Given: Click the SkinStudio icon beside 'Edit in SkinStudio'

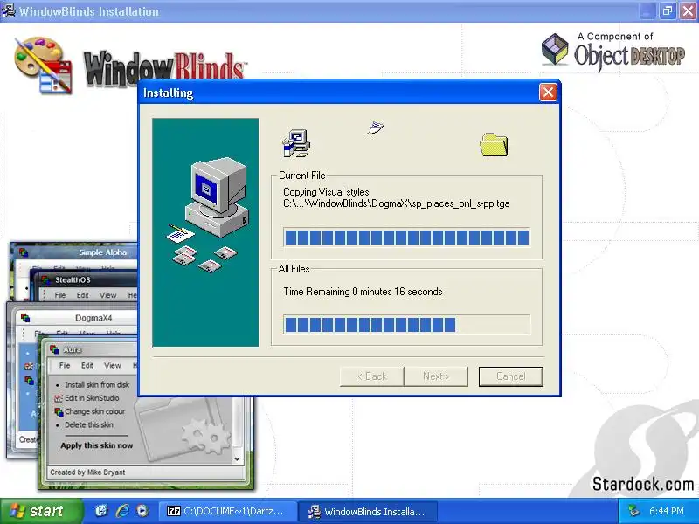Looking at the screenshot, I should 58,398.
